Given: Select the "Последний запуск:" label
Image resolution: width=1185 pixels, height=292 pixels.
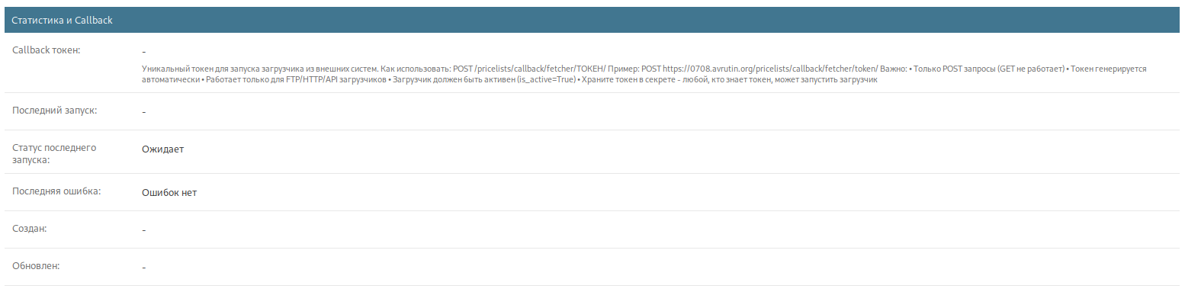Looking at the screenshot, I should coord(55,110).
